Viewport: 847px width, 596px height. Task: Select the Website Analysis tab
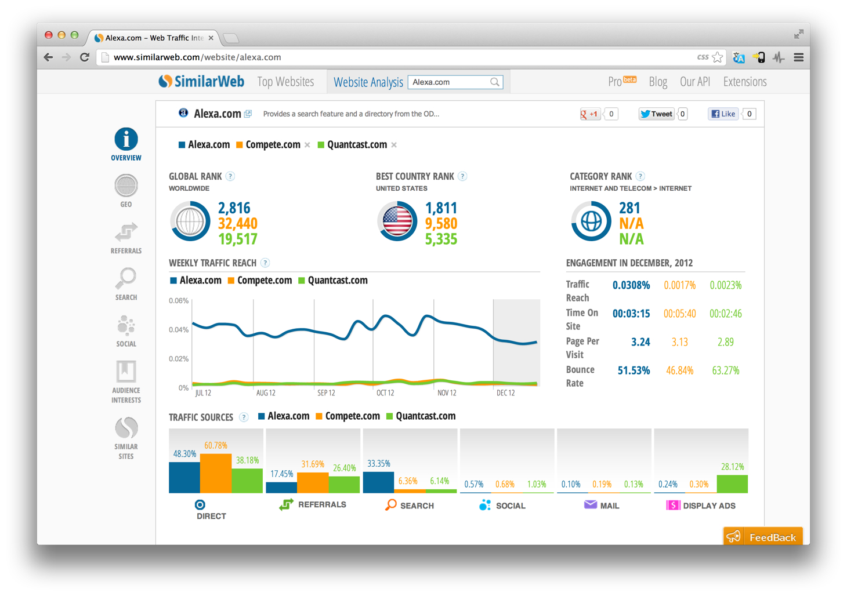(x=368, y=82)
